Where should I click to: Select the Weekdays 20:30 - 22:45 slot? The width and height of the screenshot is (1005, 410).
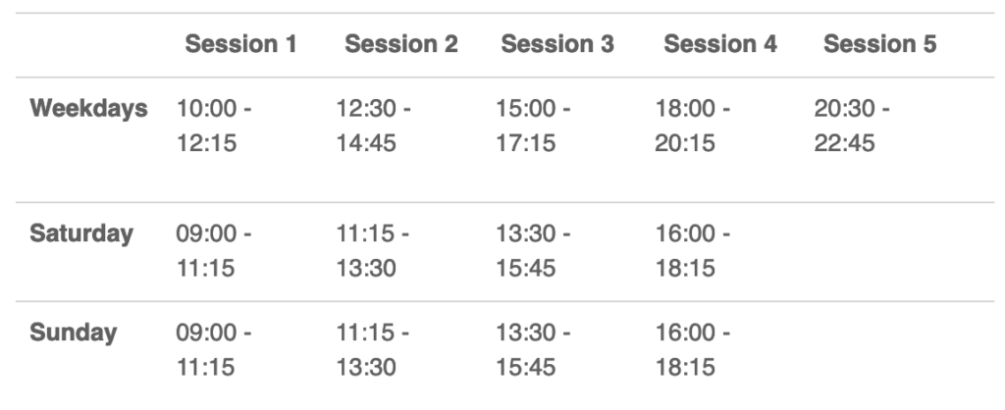(x=852, y=126)
